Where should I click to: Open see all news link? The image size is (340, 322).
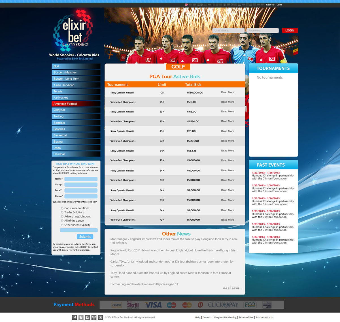(232, 288)
